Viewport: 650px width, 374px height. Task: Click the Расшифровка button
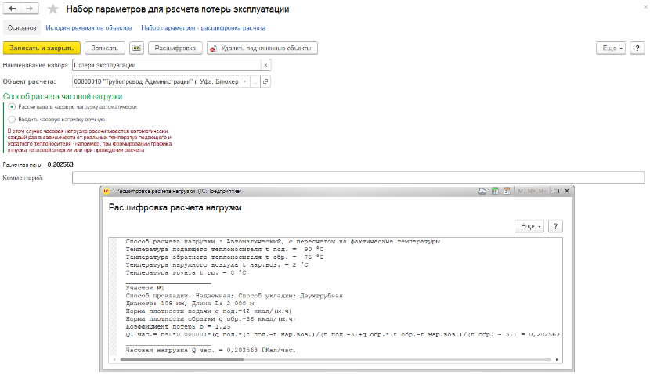click(x=175, y=48)
